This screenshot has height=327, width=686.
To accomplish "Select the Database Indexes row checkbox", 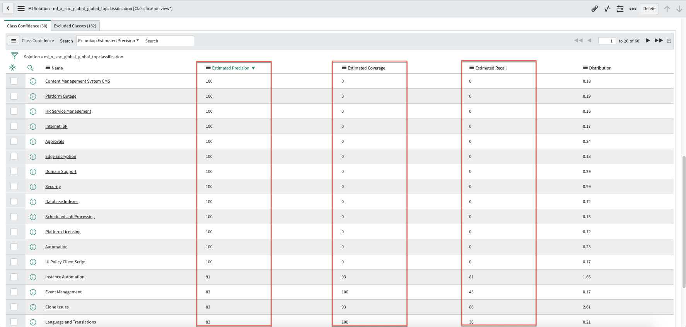I will 14,202.
